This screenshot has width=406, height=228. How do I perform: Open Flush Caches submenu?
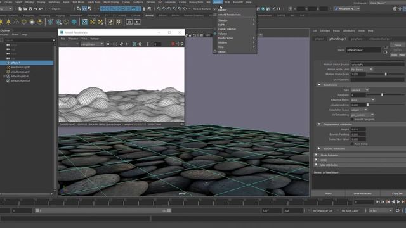click(x=235, y=38)
